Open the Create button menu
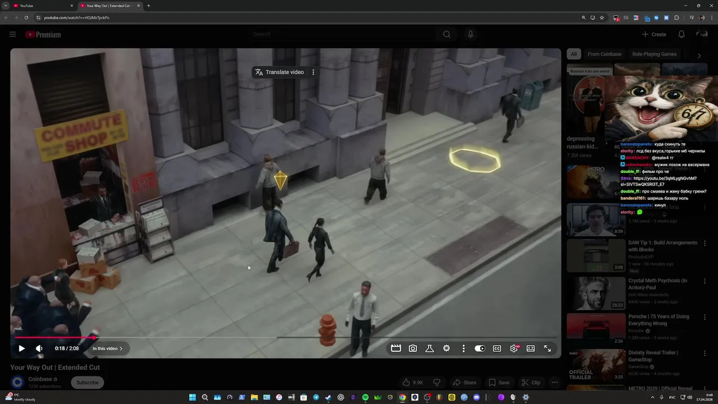The image size is (718, 404). click(654, 34)
